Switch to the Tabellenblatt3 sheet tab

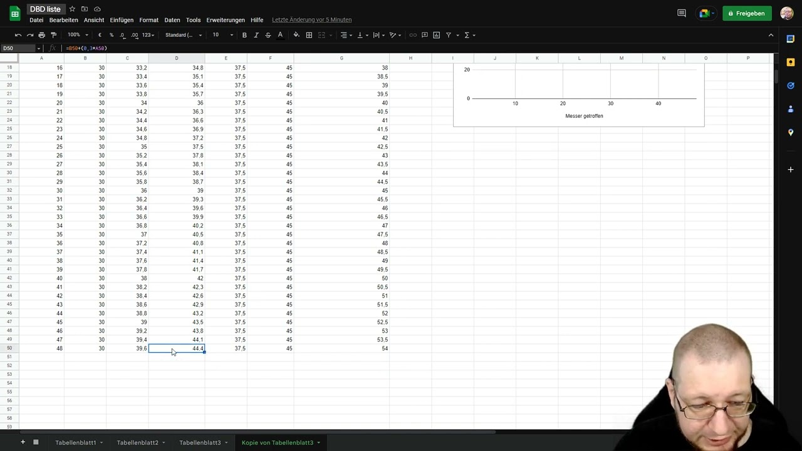[200, 443]
